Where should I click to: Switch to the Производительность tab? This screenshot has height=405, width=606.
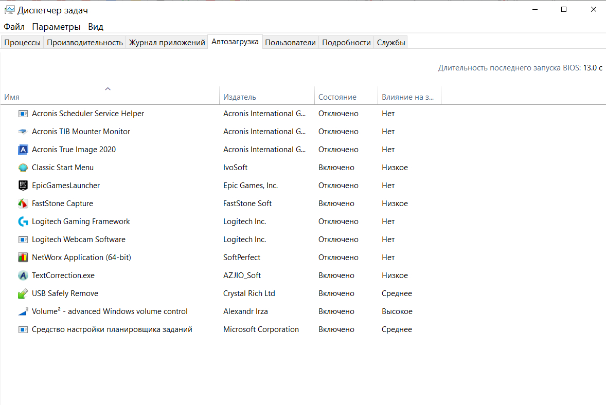(85, 43)
